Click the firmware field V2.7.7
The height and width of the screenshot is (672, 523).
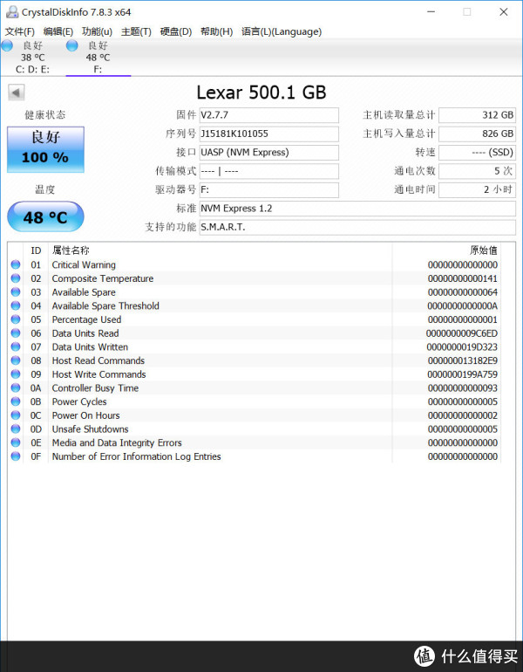(268, 115)
